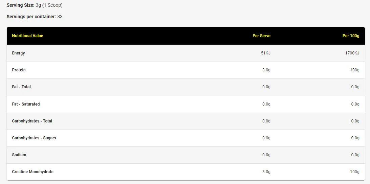Click the Per Serve column header

pyautogui.click(x=261, y=36)
